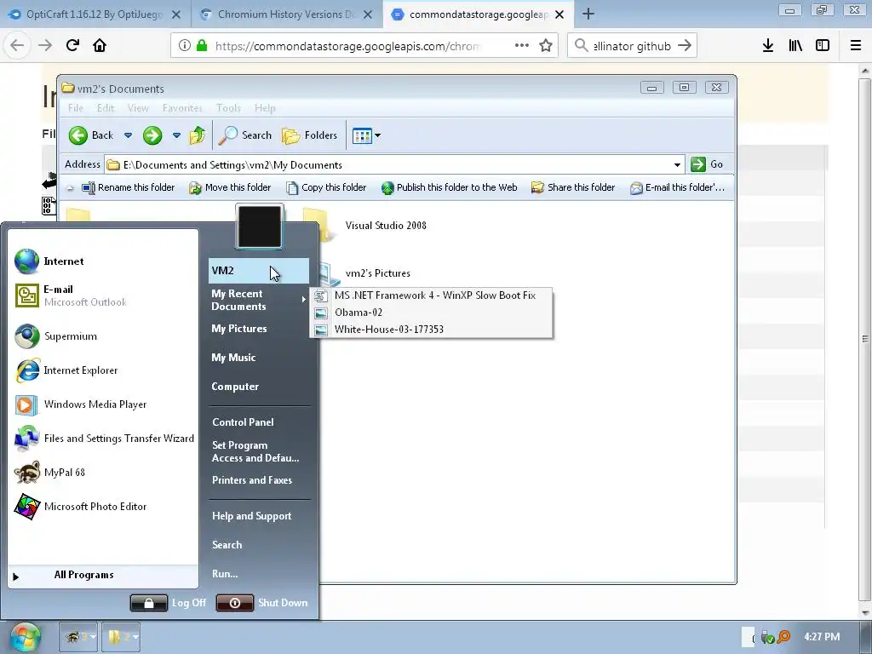Open Back history dropdown arrow
Screen dimensions: 872x654
coord(128,135)
